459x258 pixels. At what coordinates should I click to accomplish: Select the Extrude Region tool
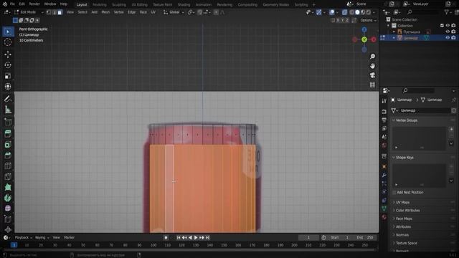(8, 134)
